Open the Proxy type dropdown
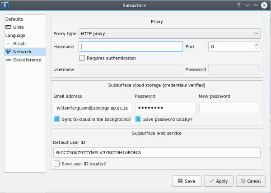Screen dimensions: 271x193 pos(169,33)
